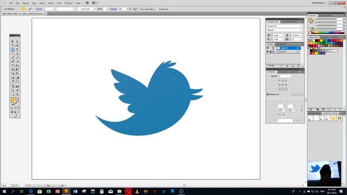Open Microsoft Edge from the taskbar
Screen dimensions: 347x195
click(x=31, y=191)
